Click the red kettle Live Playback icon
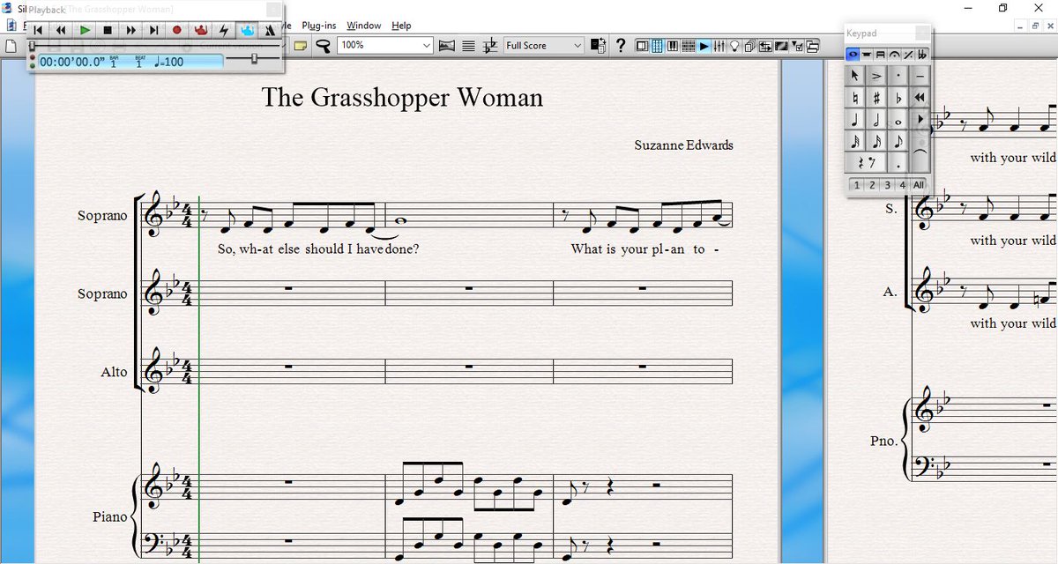 [200, 30]
